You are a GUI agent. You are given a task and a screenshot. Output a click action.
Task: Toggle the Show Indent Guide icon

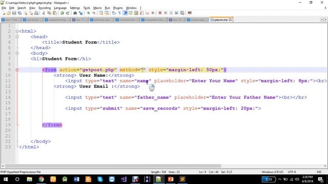125,13
